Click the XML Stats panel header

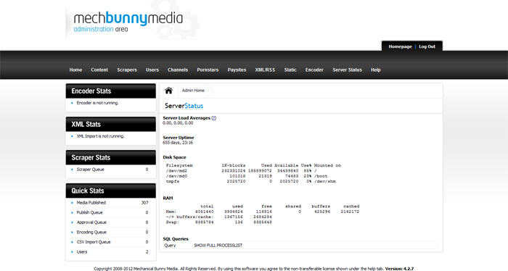pyautogui.click(x=111, y=125)
